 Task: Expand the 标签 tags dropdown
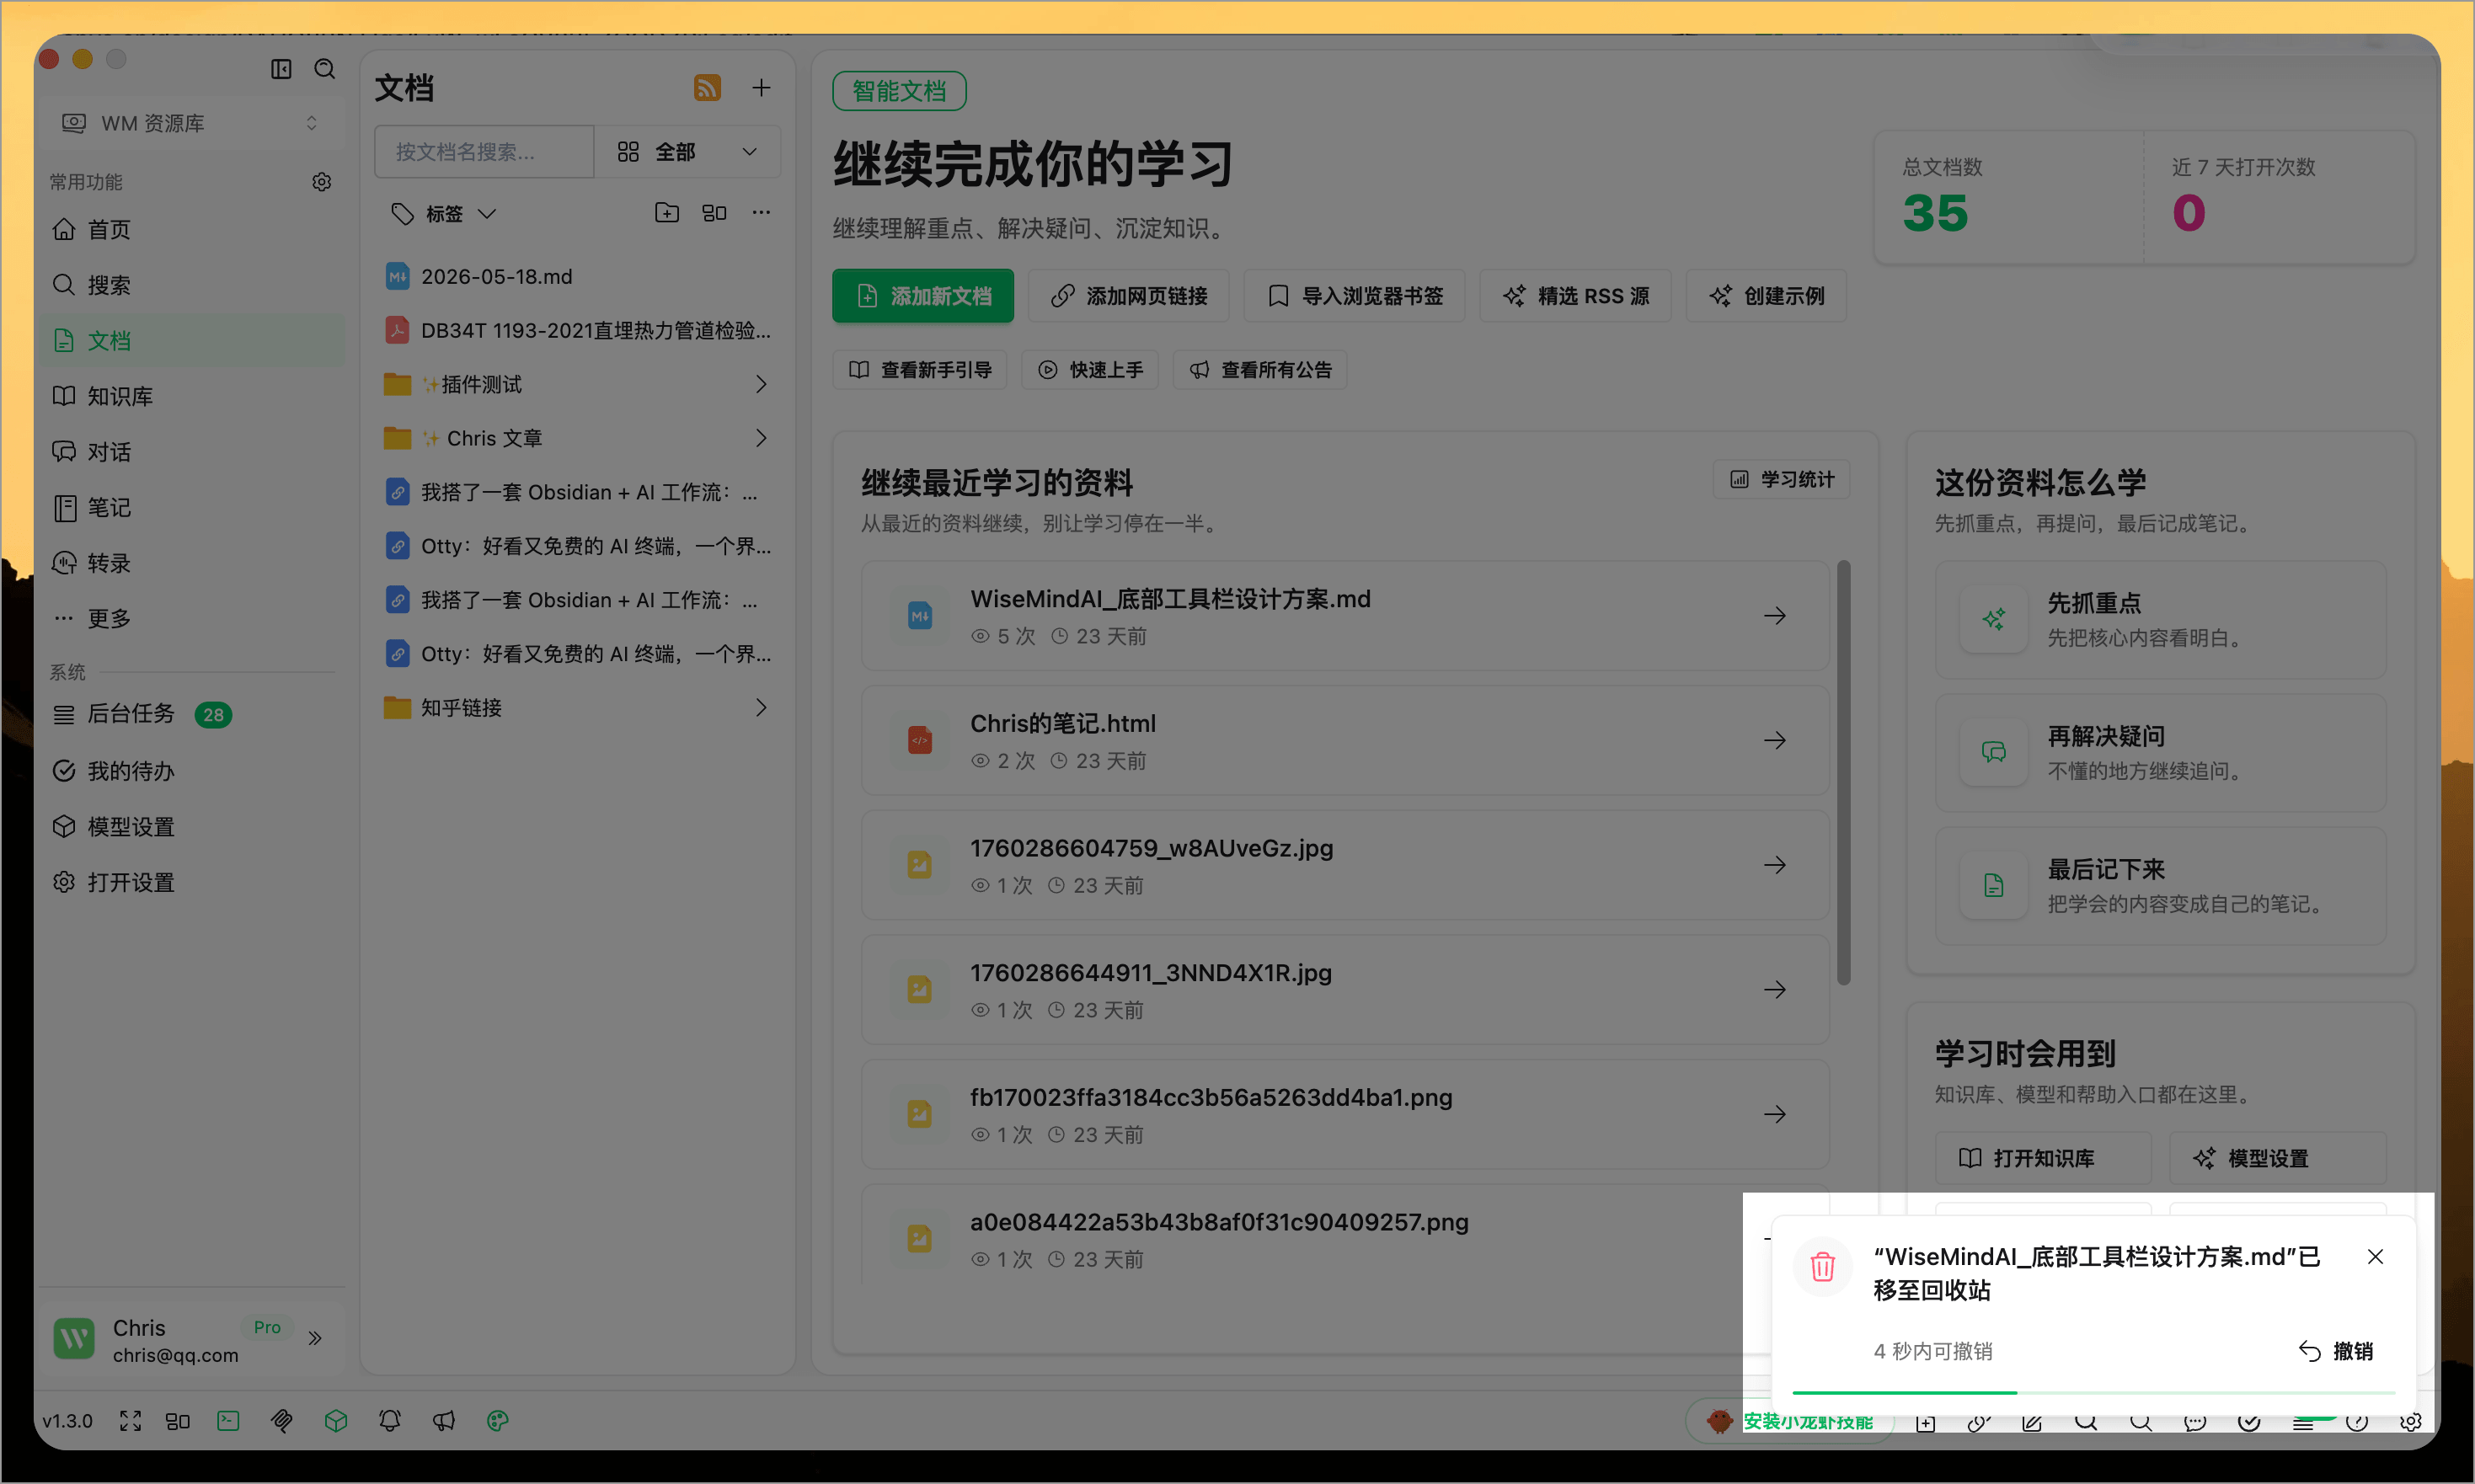pyautogui.click(x=444, y=213)
